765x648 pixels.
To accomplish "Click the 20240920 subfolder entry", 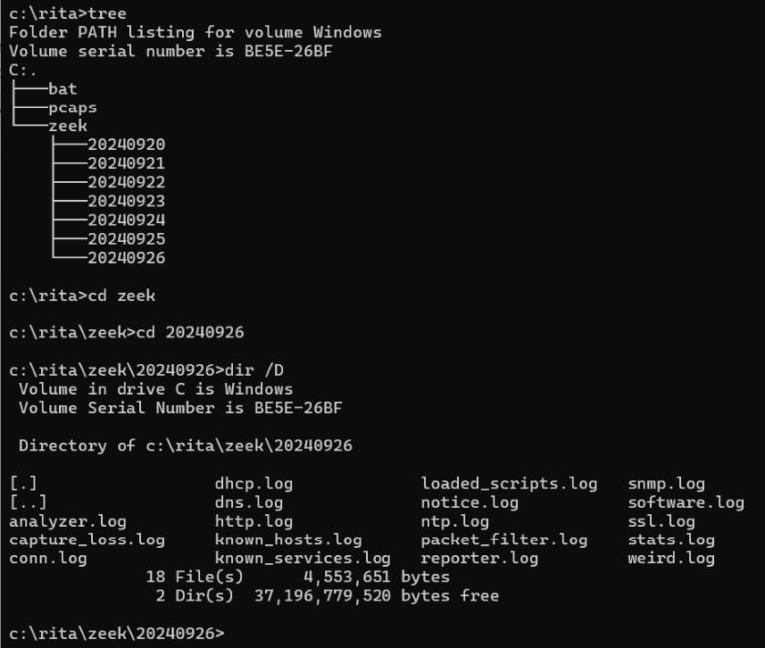I will [126, 145].
